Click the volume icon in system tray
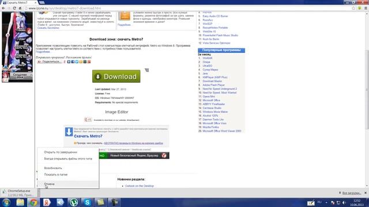 click(x=344, y=202)
